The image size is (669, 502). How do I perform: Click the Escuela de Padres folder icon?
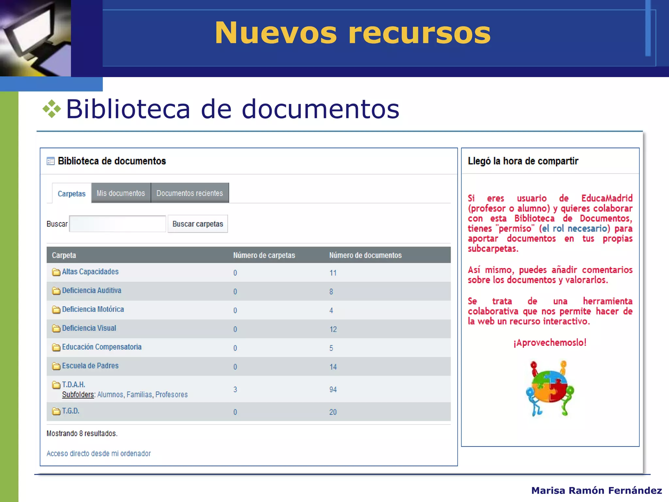click(x=56, y=366)
